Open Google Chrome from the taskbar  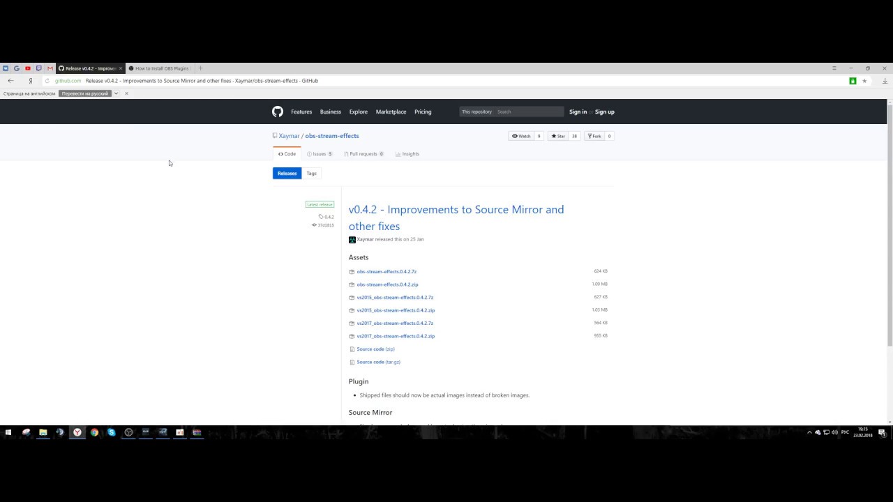(x=94, y=432)
